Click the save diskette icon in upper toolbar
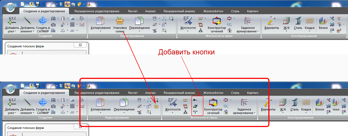348x136 pixels. click(x=37, y=4)
